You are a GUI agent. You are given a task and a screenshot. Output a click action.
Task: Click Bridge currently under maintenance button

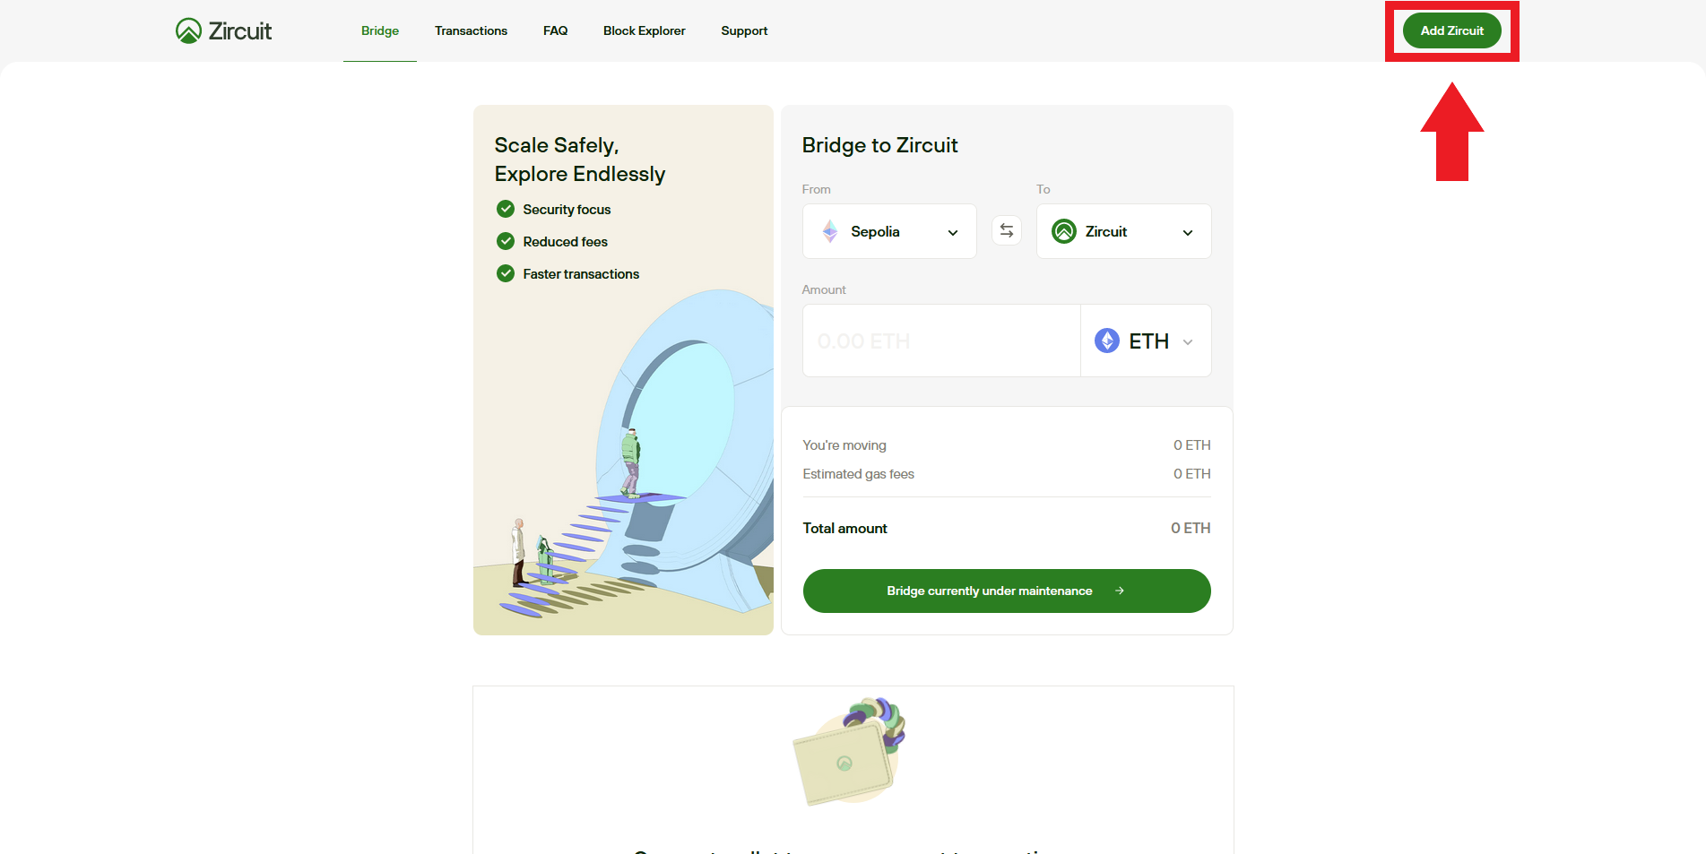tap(989, 591)
